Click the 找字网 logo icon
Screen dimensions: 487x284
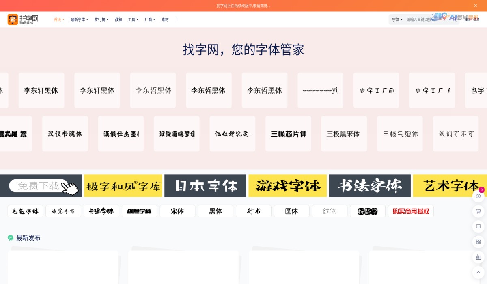(x=13, y=19)
